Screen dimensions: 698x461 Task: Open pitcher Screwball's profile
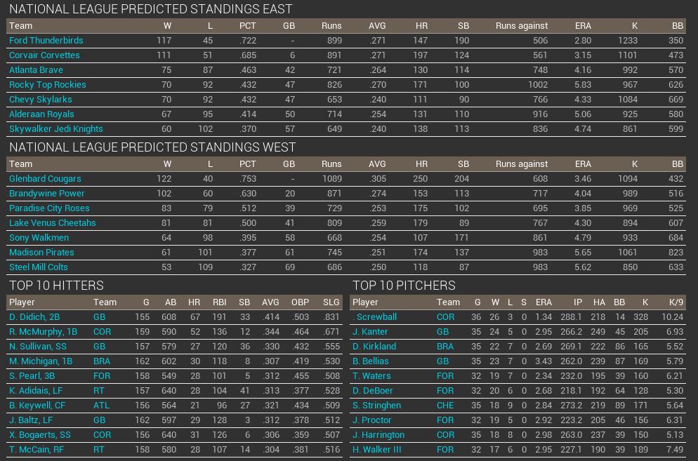tap(376, 317)
